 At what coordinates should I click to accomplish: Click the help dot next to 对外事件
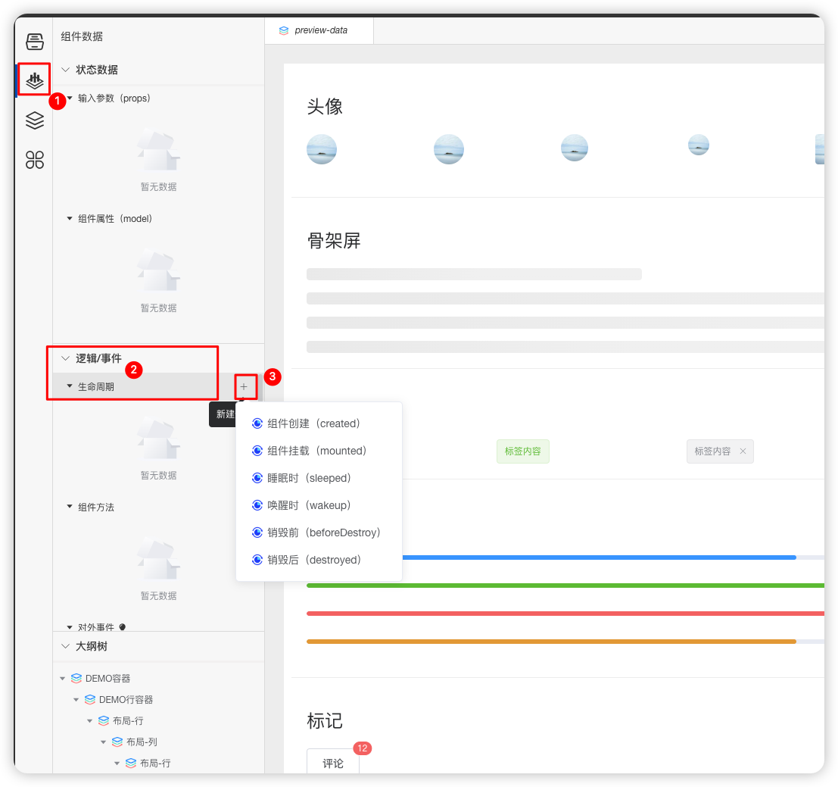[x=123, y=627]
